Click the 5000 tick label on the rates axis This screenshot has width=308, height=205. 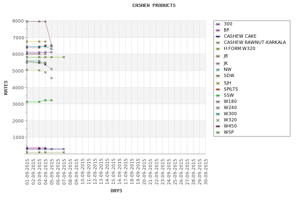click(x=18, y=71)
